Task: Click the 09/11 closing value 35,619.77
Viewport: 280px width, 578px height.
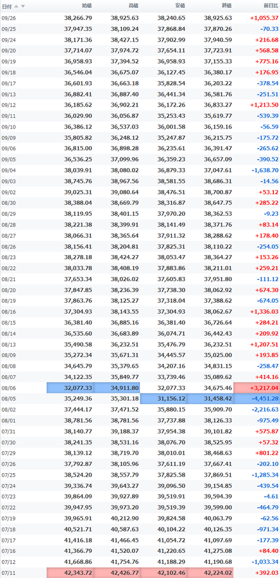Action: pyautogui.click(x=218, y=116)
